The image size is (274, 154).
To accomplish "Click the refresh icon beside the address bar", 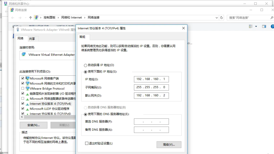I will (221, 18).
